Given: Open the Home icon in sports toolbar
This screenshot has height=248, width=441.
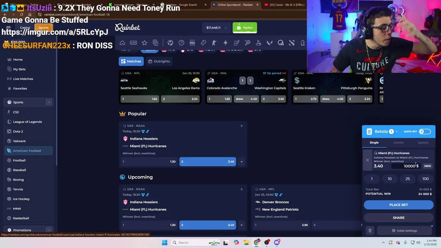Looking at the screenshot, I should coord(122,43).
